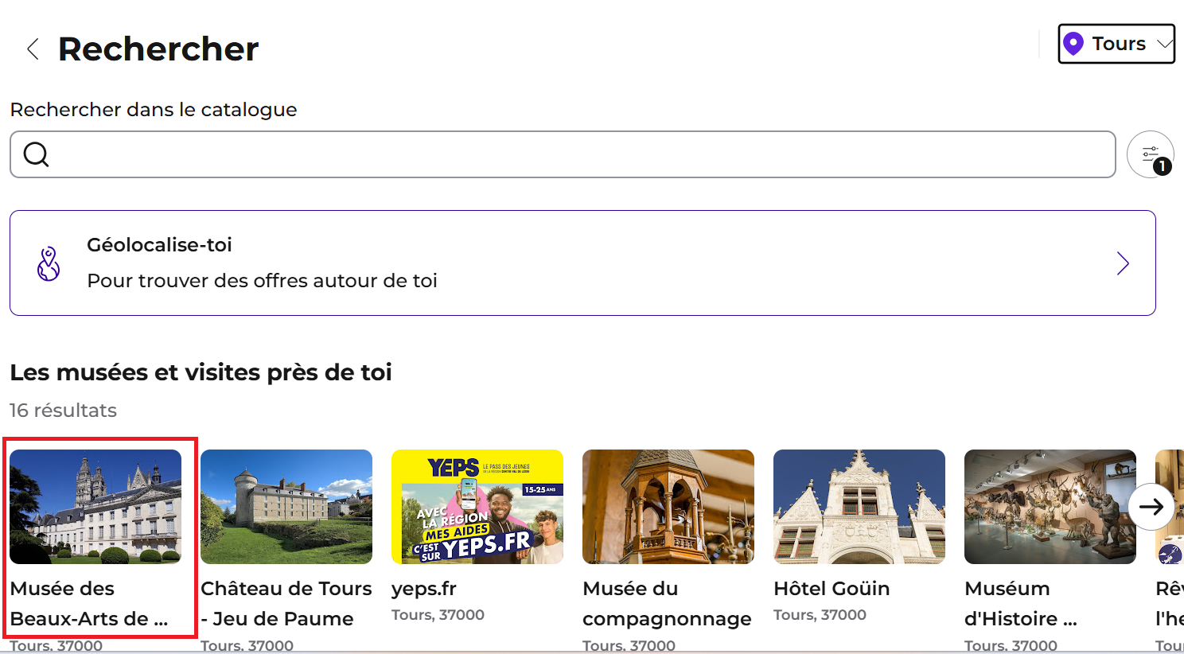This screenshot has width=1184, height=654.
Task: Click the Musée du compagnonnage title
Action: 667,604
